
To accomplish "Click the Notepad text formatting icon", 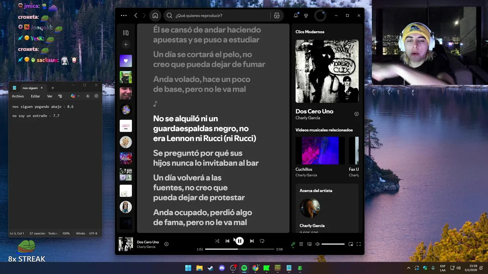I will pyautogui.click(x=60, y=96).
